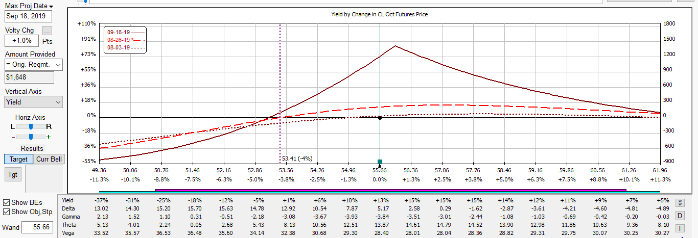Viewport: 698px width, 238px height.
Task: Click the 49.36 x-axis price label
Action: (99, 170)
